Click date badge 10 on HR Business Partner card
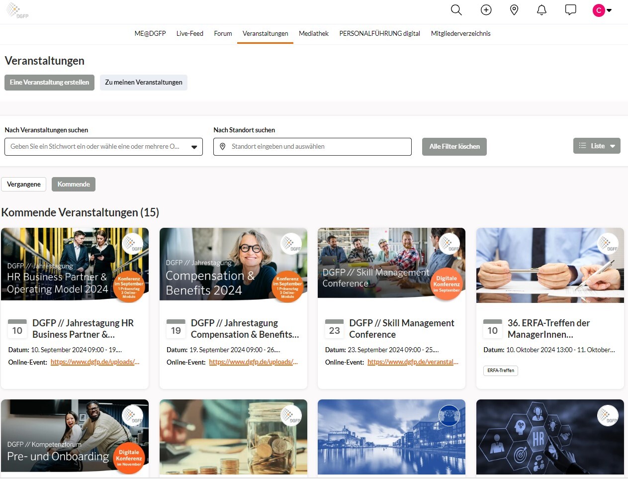The height and width of the screenshot is (479, 628). 17,328
